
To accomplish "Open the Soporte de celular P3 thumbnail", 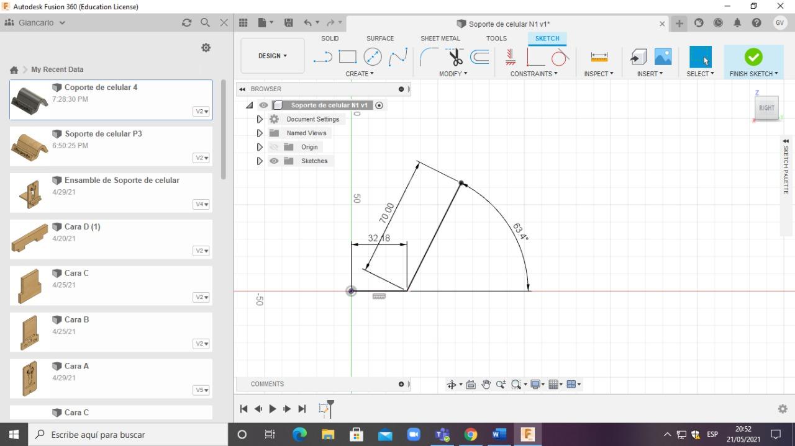I will 30,146.
